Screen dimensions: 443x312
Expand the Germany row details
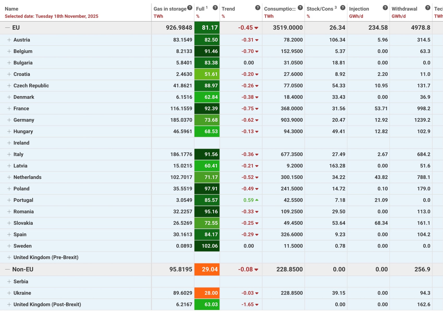click(x=9, y=120)
